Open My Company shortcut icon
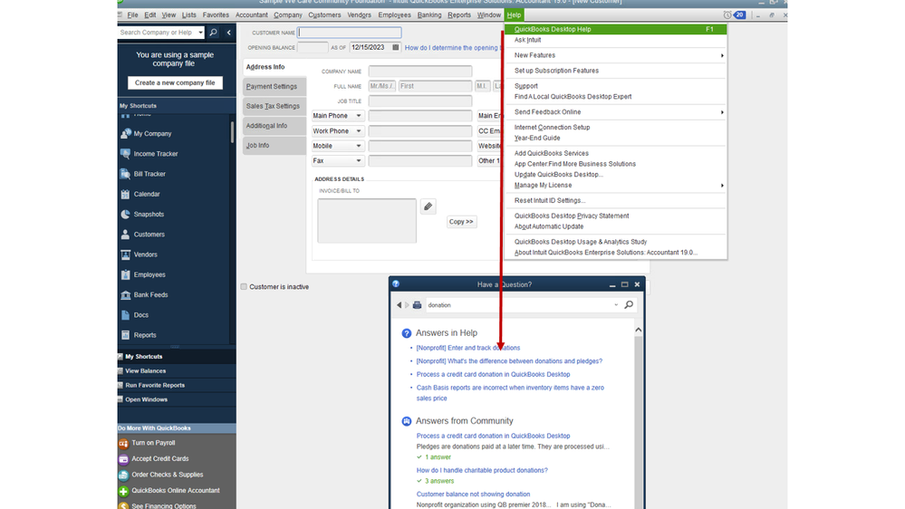The width and height of the screenshot is (905, 509). pyautogui.click(x=125, y=134)
